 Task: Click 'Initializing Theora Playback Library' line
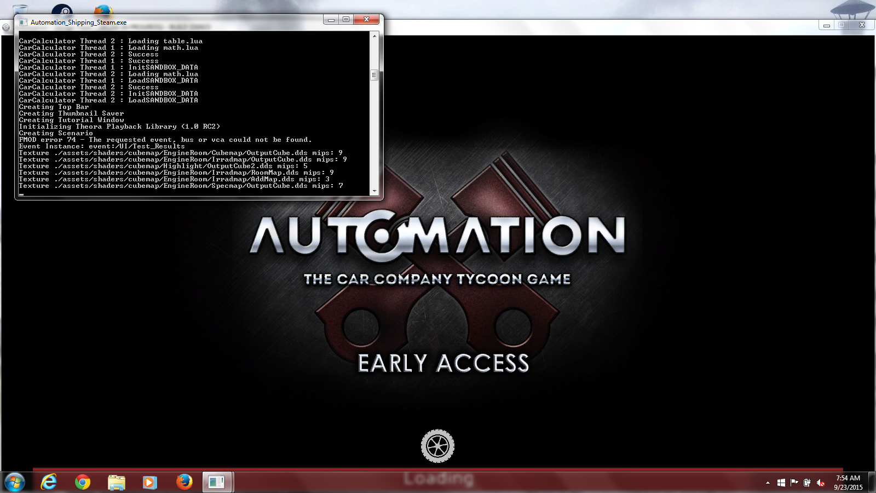(x=119, y=127)
